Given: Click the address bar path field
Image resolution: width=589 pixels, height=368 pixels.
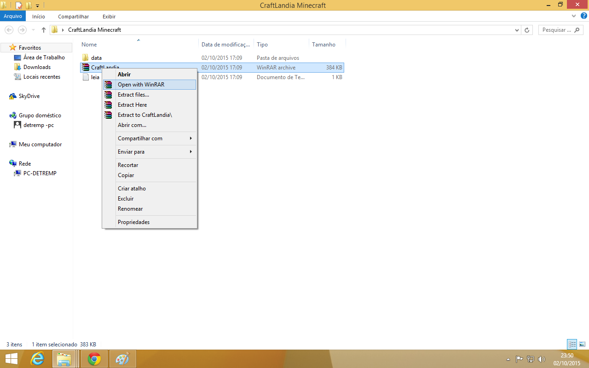Looking at the screenshot, I should click(x=286, y=30).
